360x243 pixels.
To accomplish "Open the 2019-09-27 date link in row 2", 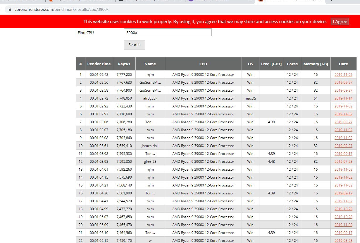I will click(343, 83).
